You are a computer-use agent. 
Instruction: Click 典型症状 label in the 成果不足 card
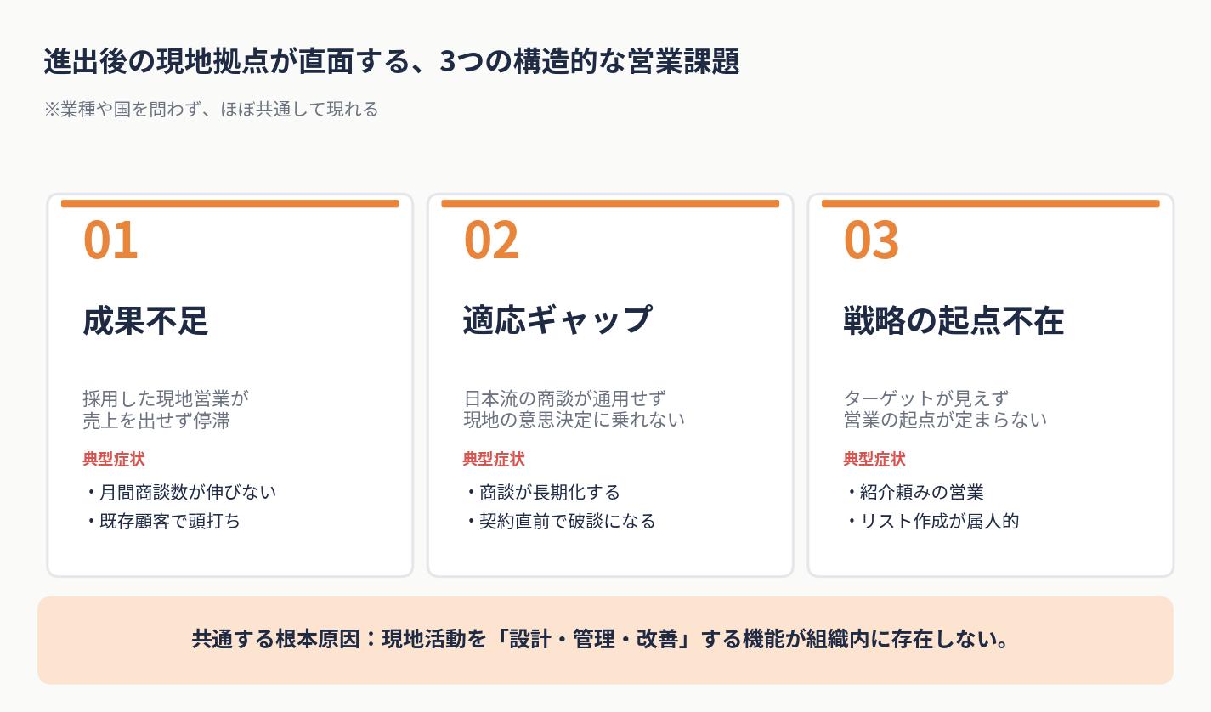(114, 460)
